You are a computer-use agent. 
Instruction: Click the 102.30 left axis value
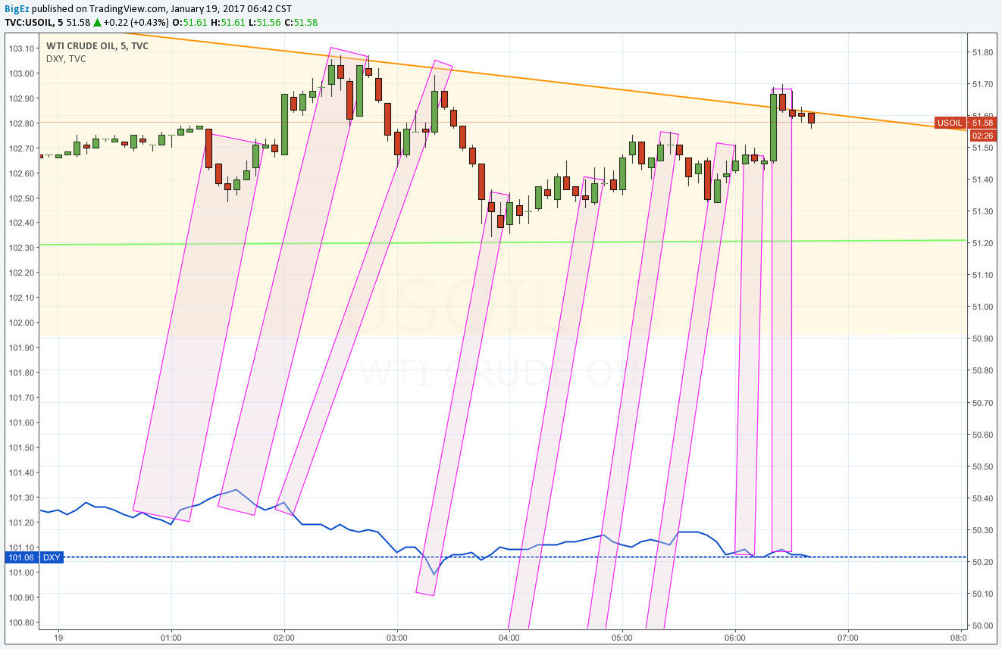tap(22, 248)
